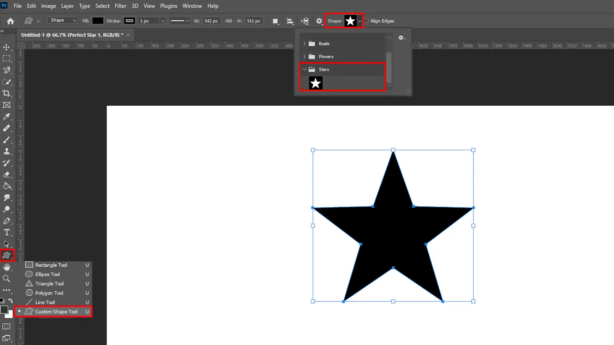Open the stroke line style dropdown
The image size is (614, 345).
(x=180, y=21)
